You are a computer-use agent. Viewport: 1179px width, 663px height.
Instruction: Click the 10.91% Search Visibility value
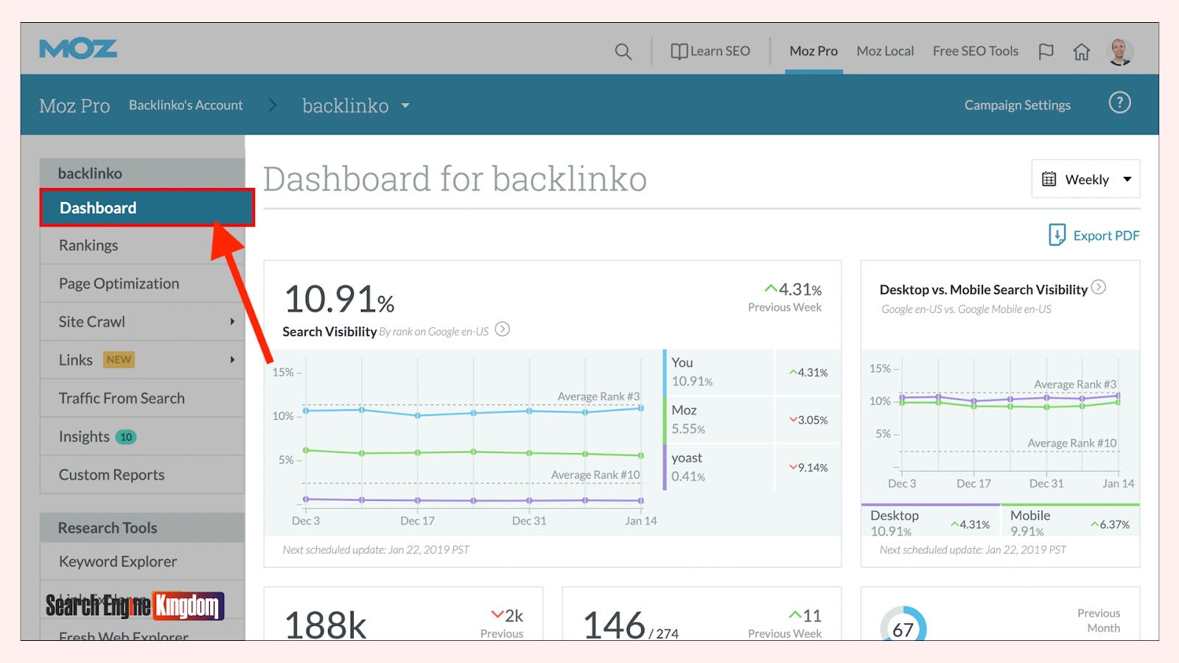339,299
